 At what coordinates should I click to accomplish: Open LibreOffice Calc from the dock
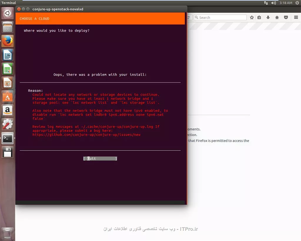pyautogui.click(x=7, y=69)
